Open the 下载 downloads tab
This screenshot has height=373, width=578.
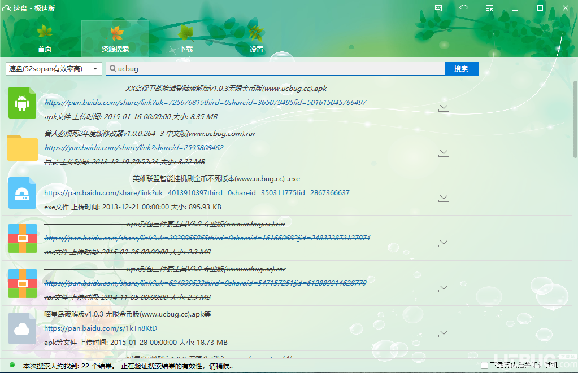pyautogui.click(x=186, y=39)
